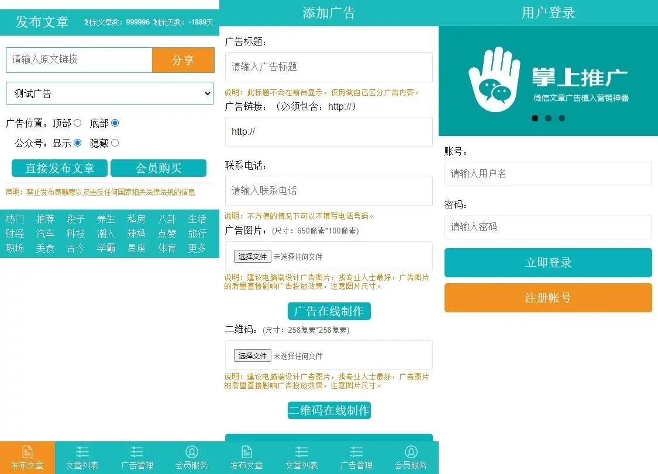The height and width of the screenshot is (474, 658).
Task: Open the 生活 category link
Action: pyautogui.click(x=197, y=219)
